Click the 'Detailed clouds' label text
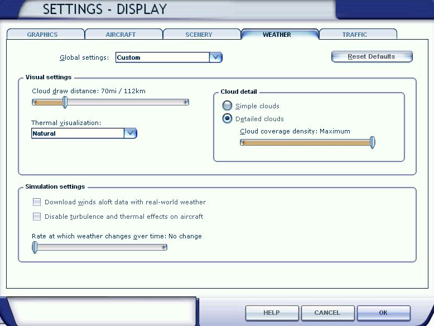 [259, 119]
